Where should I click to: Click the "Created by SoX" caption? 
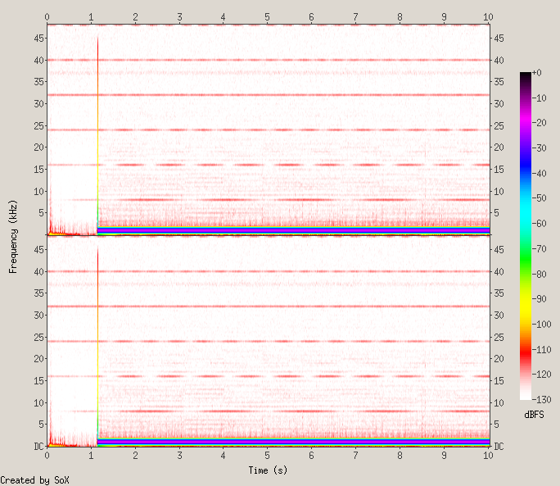34,480
